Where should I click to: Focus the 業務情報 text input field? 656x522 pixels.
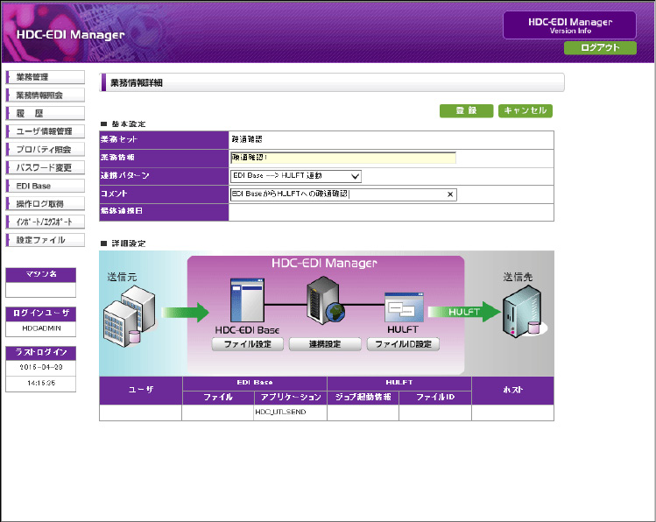click(x=342, y=158)
